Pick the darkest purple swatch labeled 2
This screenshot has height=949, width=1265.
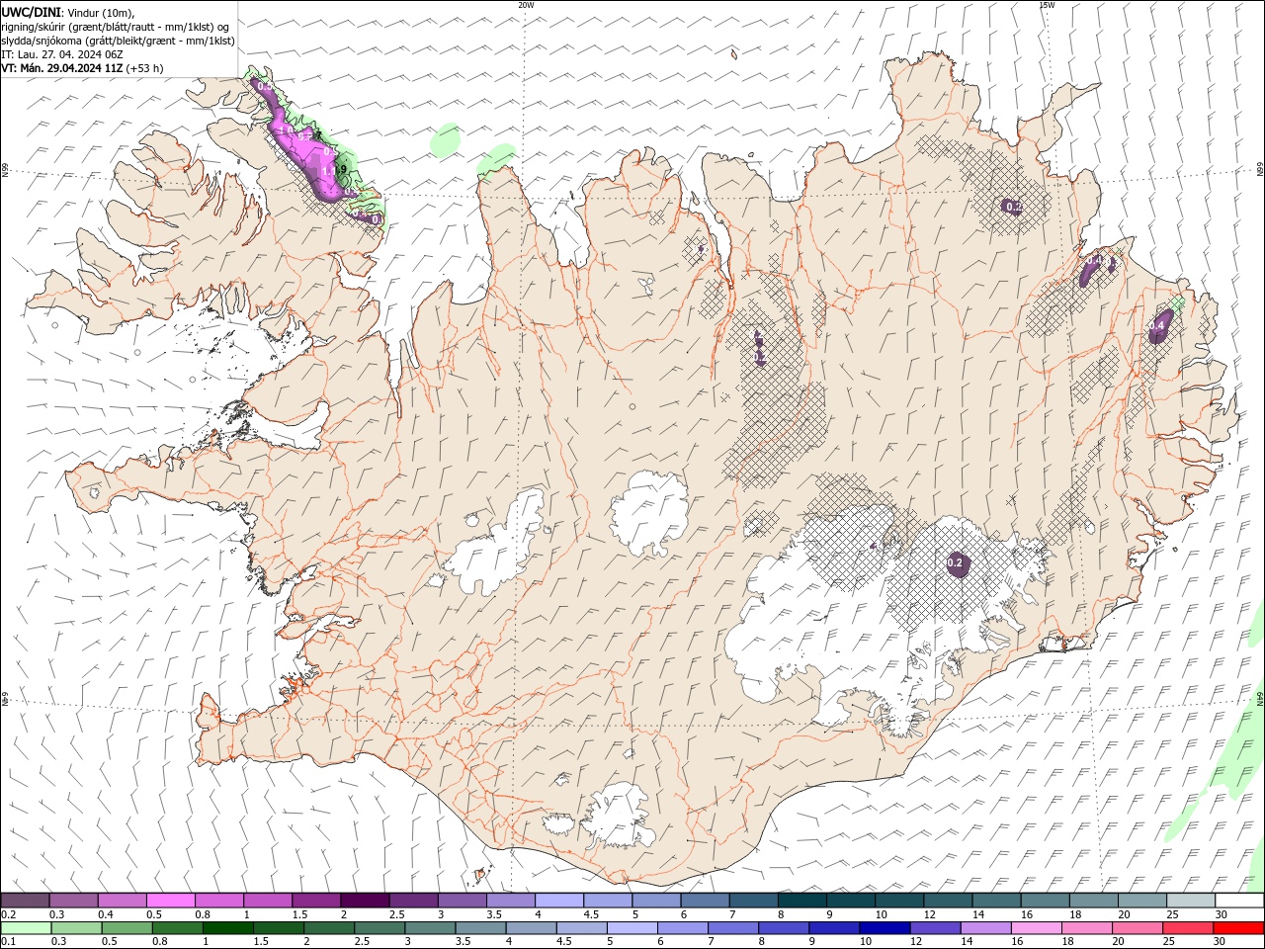click(x=365, y=900)
